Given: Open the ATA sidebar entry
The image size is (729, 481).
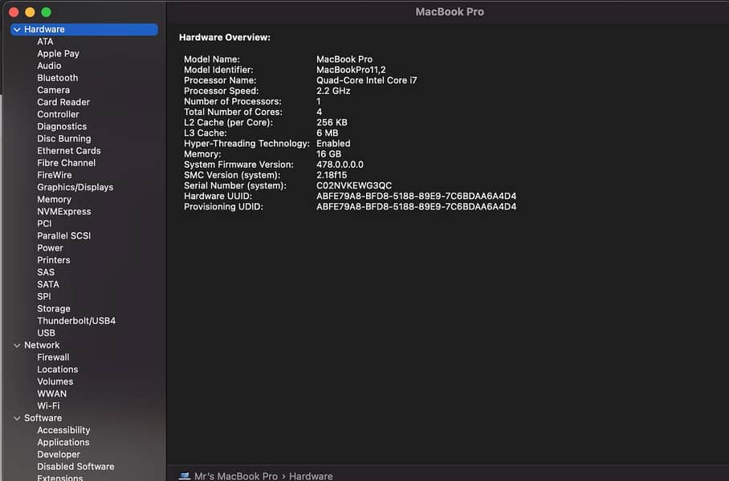Looking at the screenshot, I should pos(45,42).
